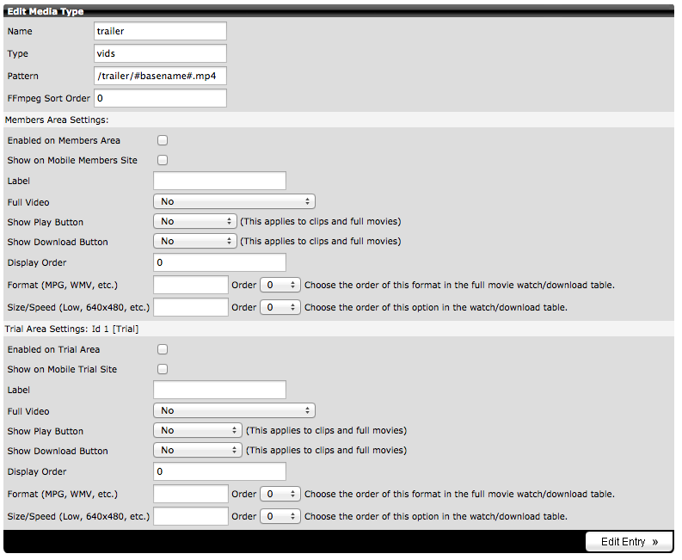
Task: Click the 'Members Area Settings:' heading
Action: [57, 120]
